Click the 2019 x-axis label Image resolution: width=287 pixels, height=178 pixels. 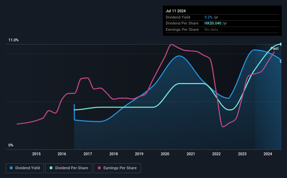139,154
